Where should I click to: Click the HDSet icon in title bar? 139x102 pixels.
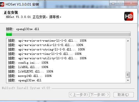click(x=2, y=4)
